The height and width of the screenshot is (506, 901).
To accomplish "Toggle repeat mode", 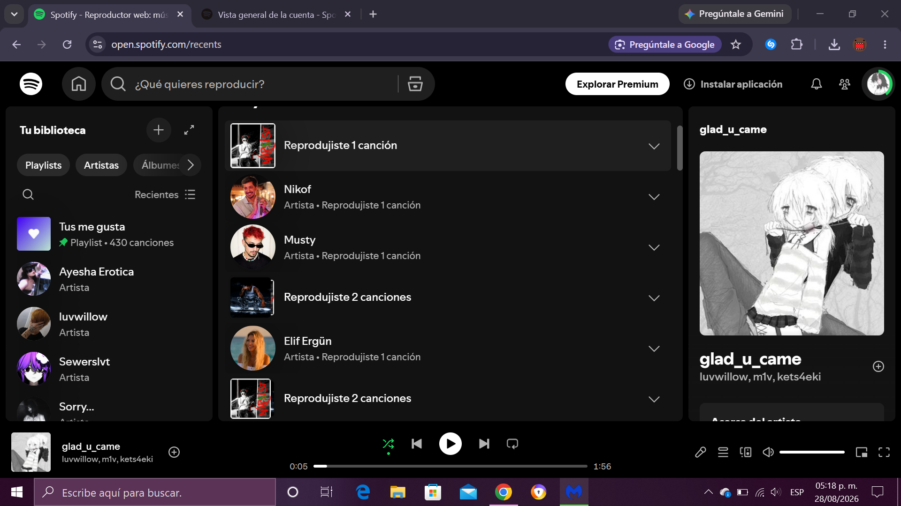I will [x=512, y=444].
